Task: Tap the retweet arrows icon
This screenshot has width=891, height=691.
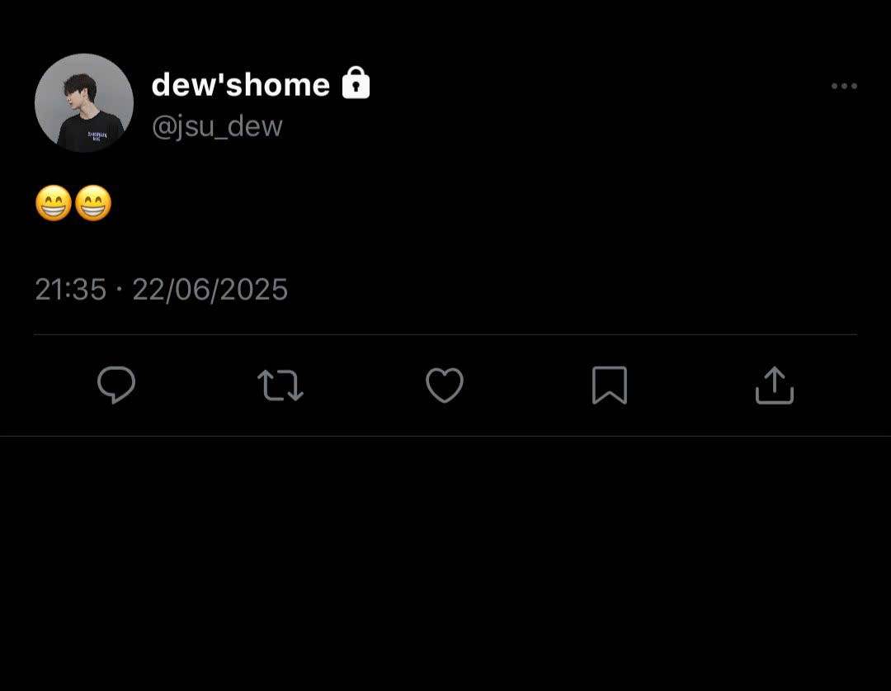Action: [x=280, y=386]
